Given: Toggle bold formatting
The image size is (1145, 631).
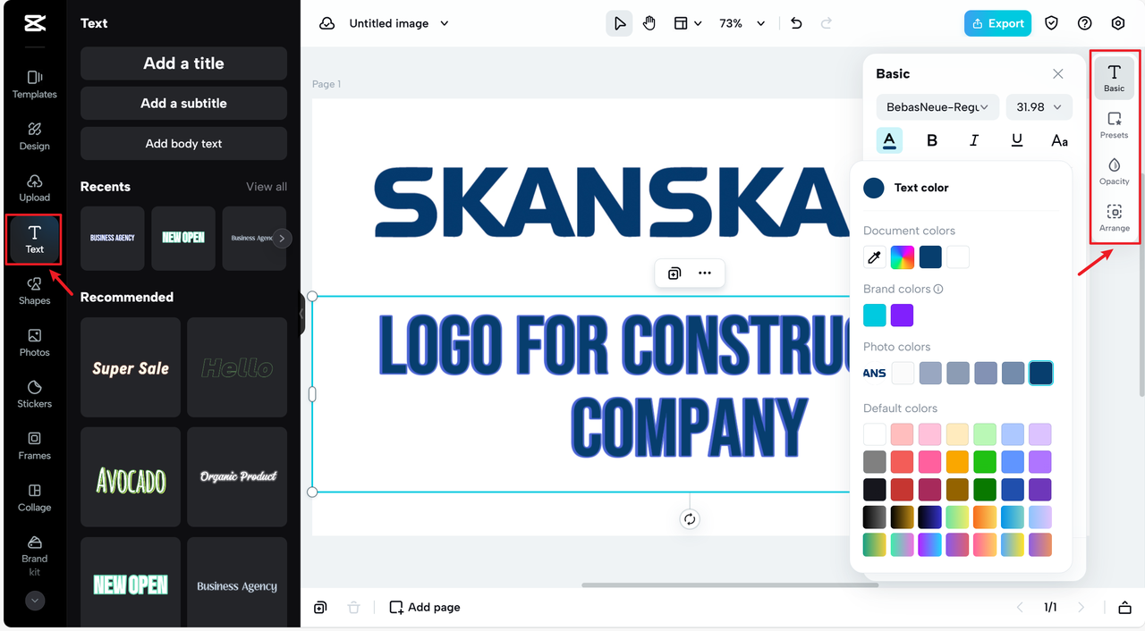Looking at the screenshot, I should 932,140.
